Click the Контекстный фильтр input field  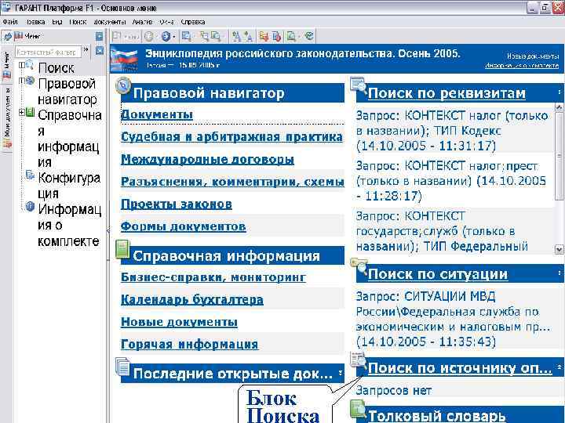point(49,52)
